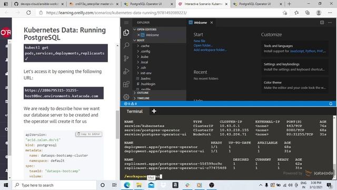This screenshot has height=190, width=337.
Task: Open the Explorer view in the activity bar
Action: [x=126, y=33]
